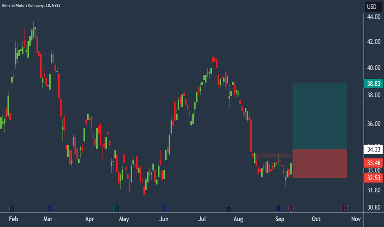This screenshot has height=227, width=384.
Task: Click the 38.00 price axis label
Action: [x=374, y=95]
